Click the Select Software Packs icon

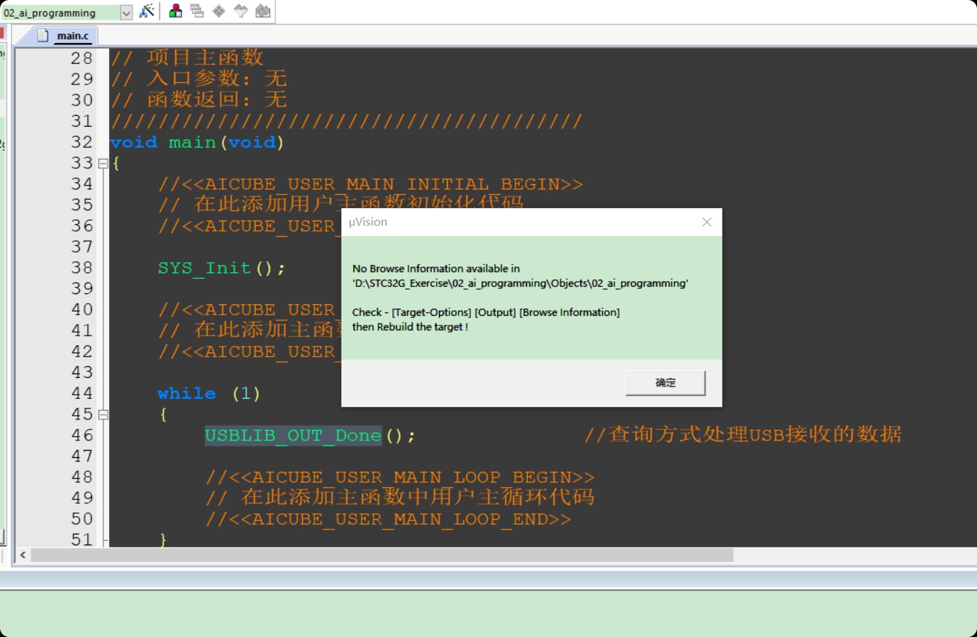240,11
